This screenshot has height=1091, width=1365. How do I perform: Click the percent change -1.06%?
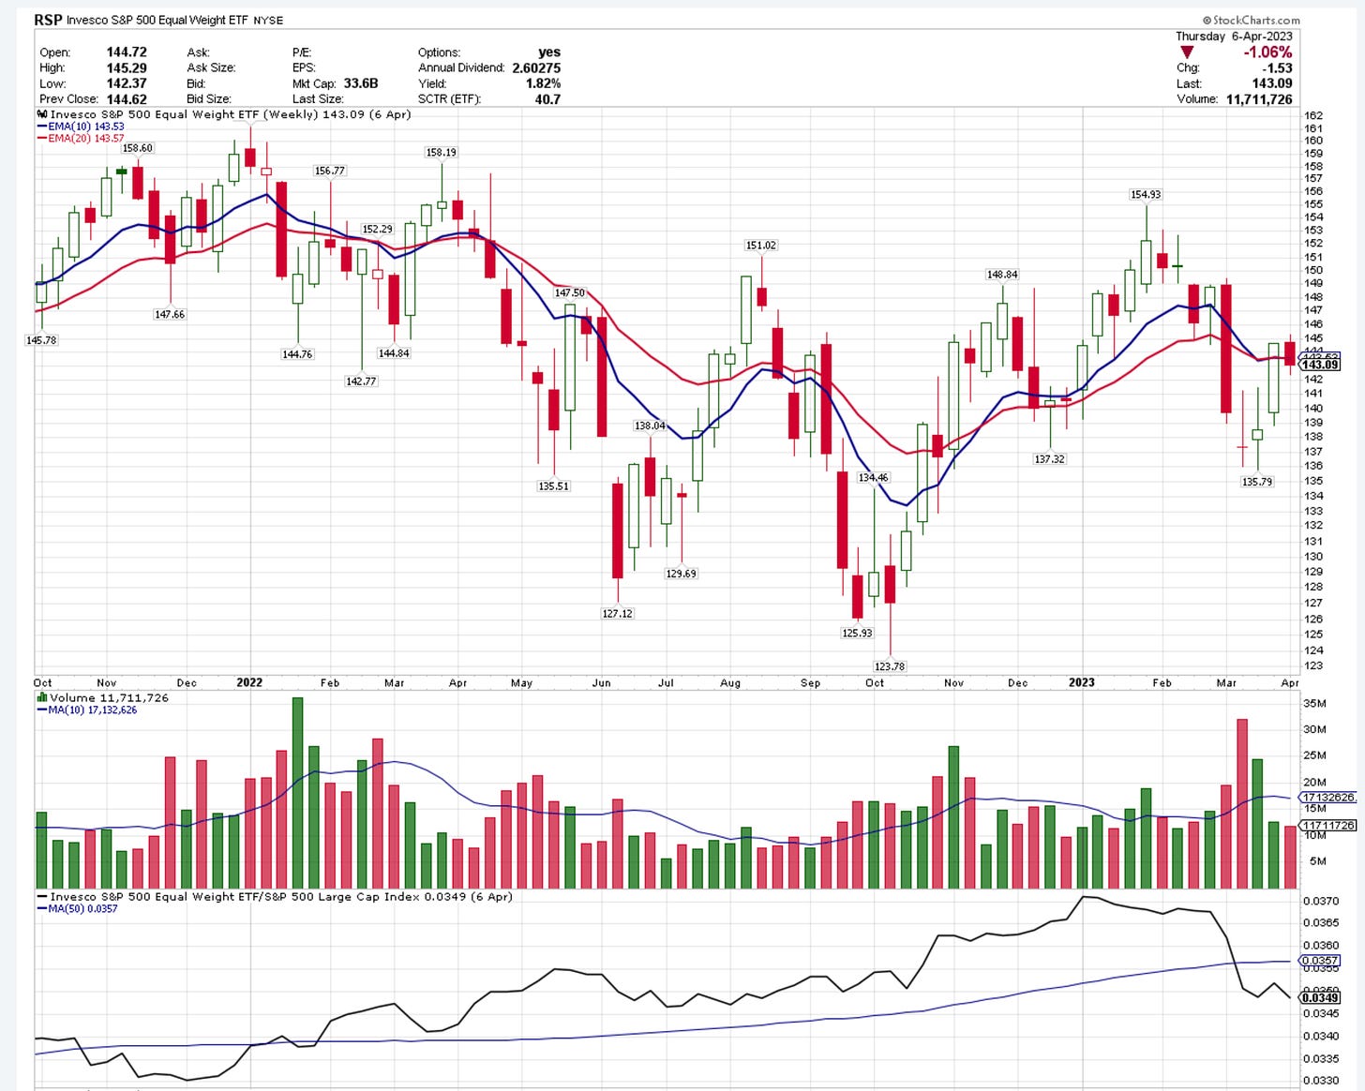click(x=1267, y=52)
